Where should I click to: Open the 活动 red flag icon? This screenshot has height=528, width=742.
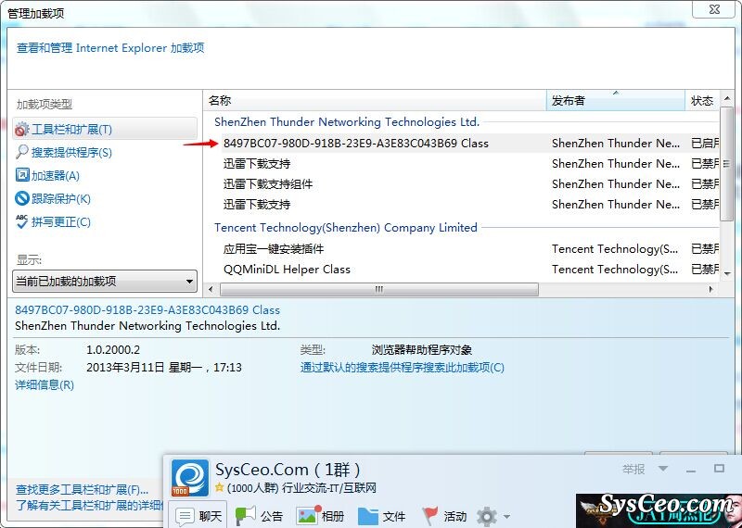coord(429,516)
